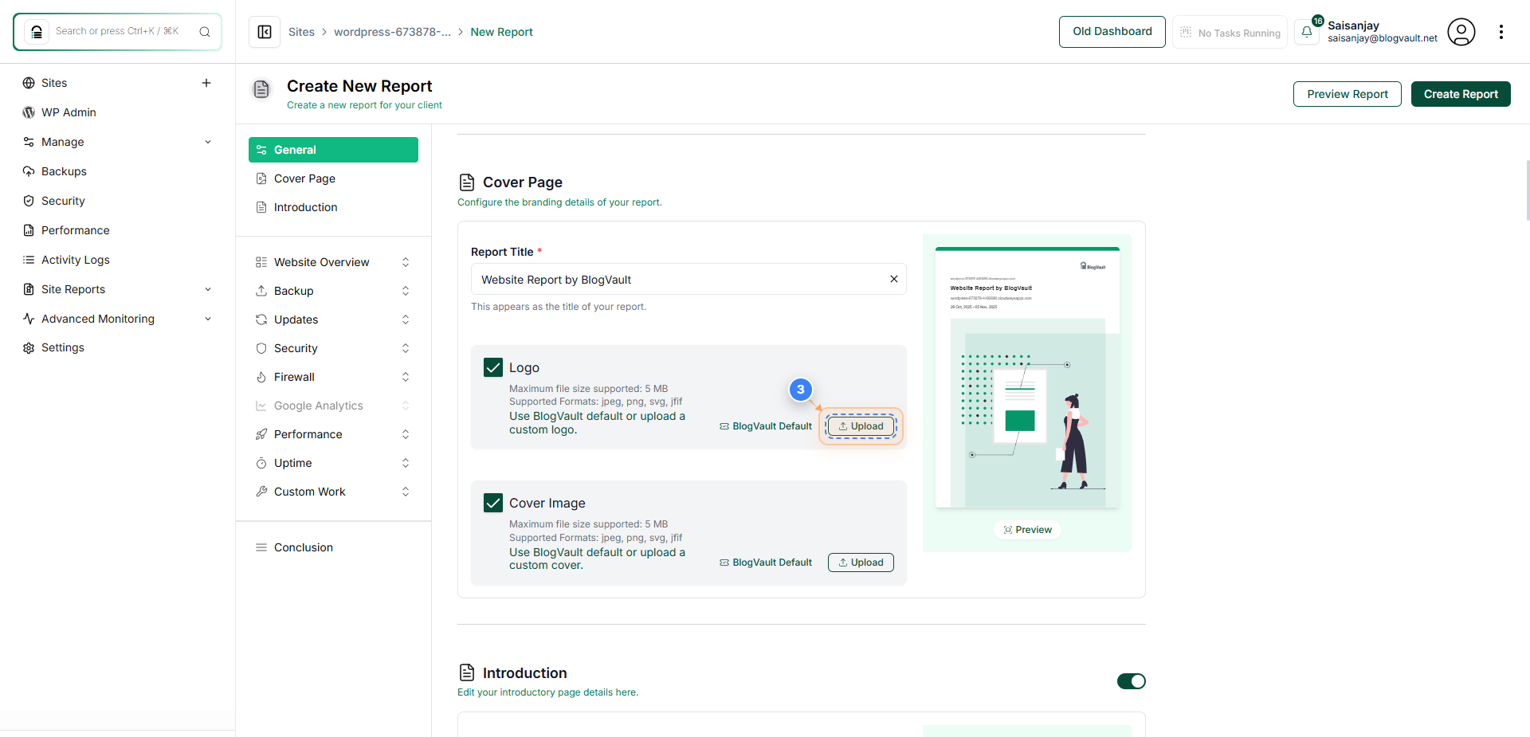This screenshot has height=737, width=1530.
Task: Switch to the Cover Page tab
Action: (x=304, y=178)
